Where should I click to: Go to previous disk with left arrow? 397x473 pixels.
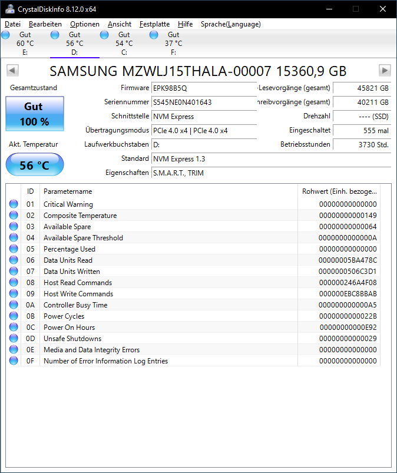pos(12,71)
